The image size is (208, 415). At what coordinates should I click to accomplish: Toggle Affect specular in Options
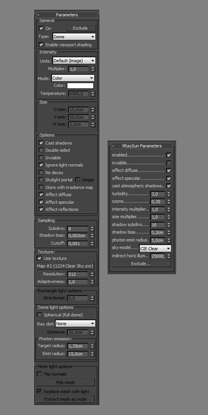point(41,202)
